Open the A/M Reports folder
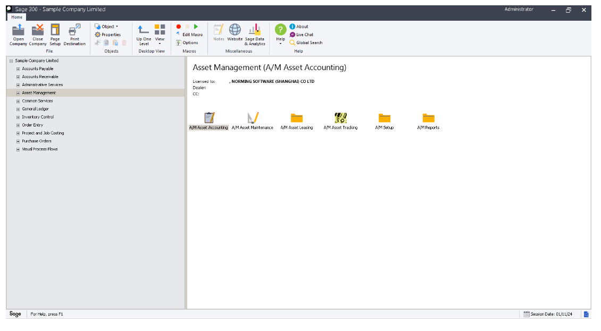This screenshot has height=331, width=601. pos(429,117)
